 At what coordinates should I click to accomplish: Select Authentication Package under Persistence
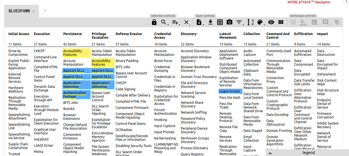point(74,95)
